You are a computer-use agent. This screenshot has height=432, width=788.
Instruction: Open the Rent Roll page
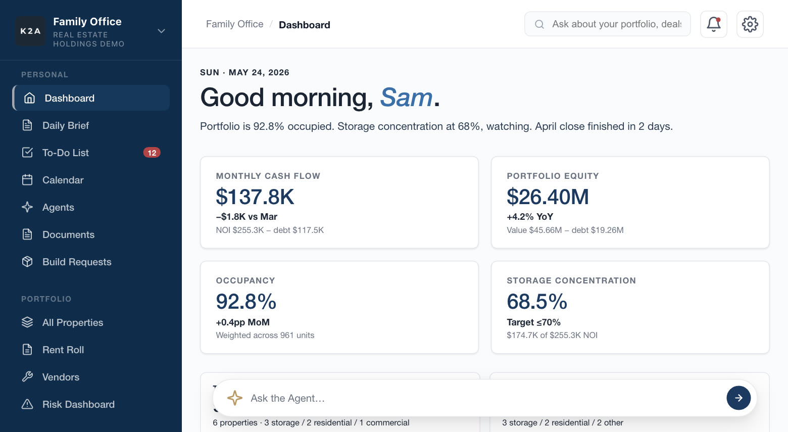pyautogui.click(x=91, y=350)
